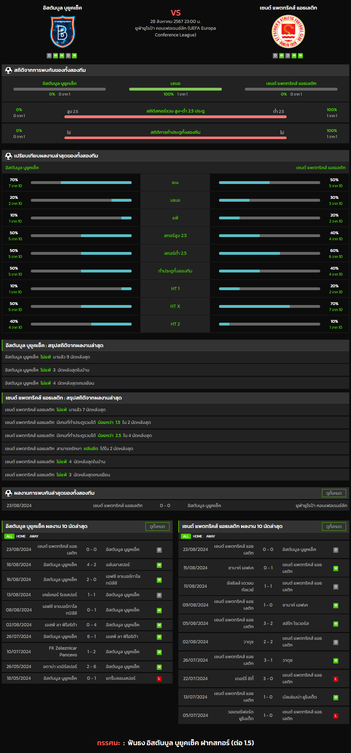Click the FK Zeleznicar Pancevo team name

tap(63, 651)
